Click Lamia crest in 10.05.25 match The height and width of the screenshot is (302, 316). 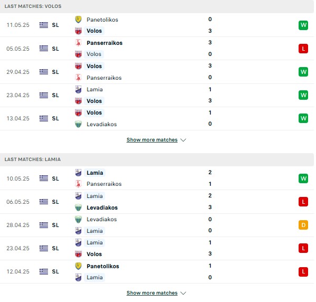click(78, 173)
